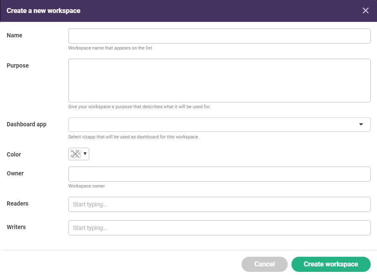Click the Readers input field
377x279 pixels.
tap(219, 204)
